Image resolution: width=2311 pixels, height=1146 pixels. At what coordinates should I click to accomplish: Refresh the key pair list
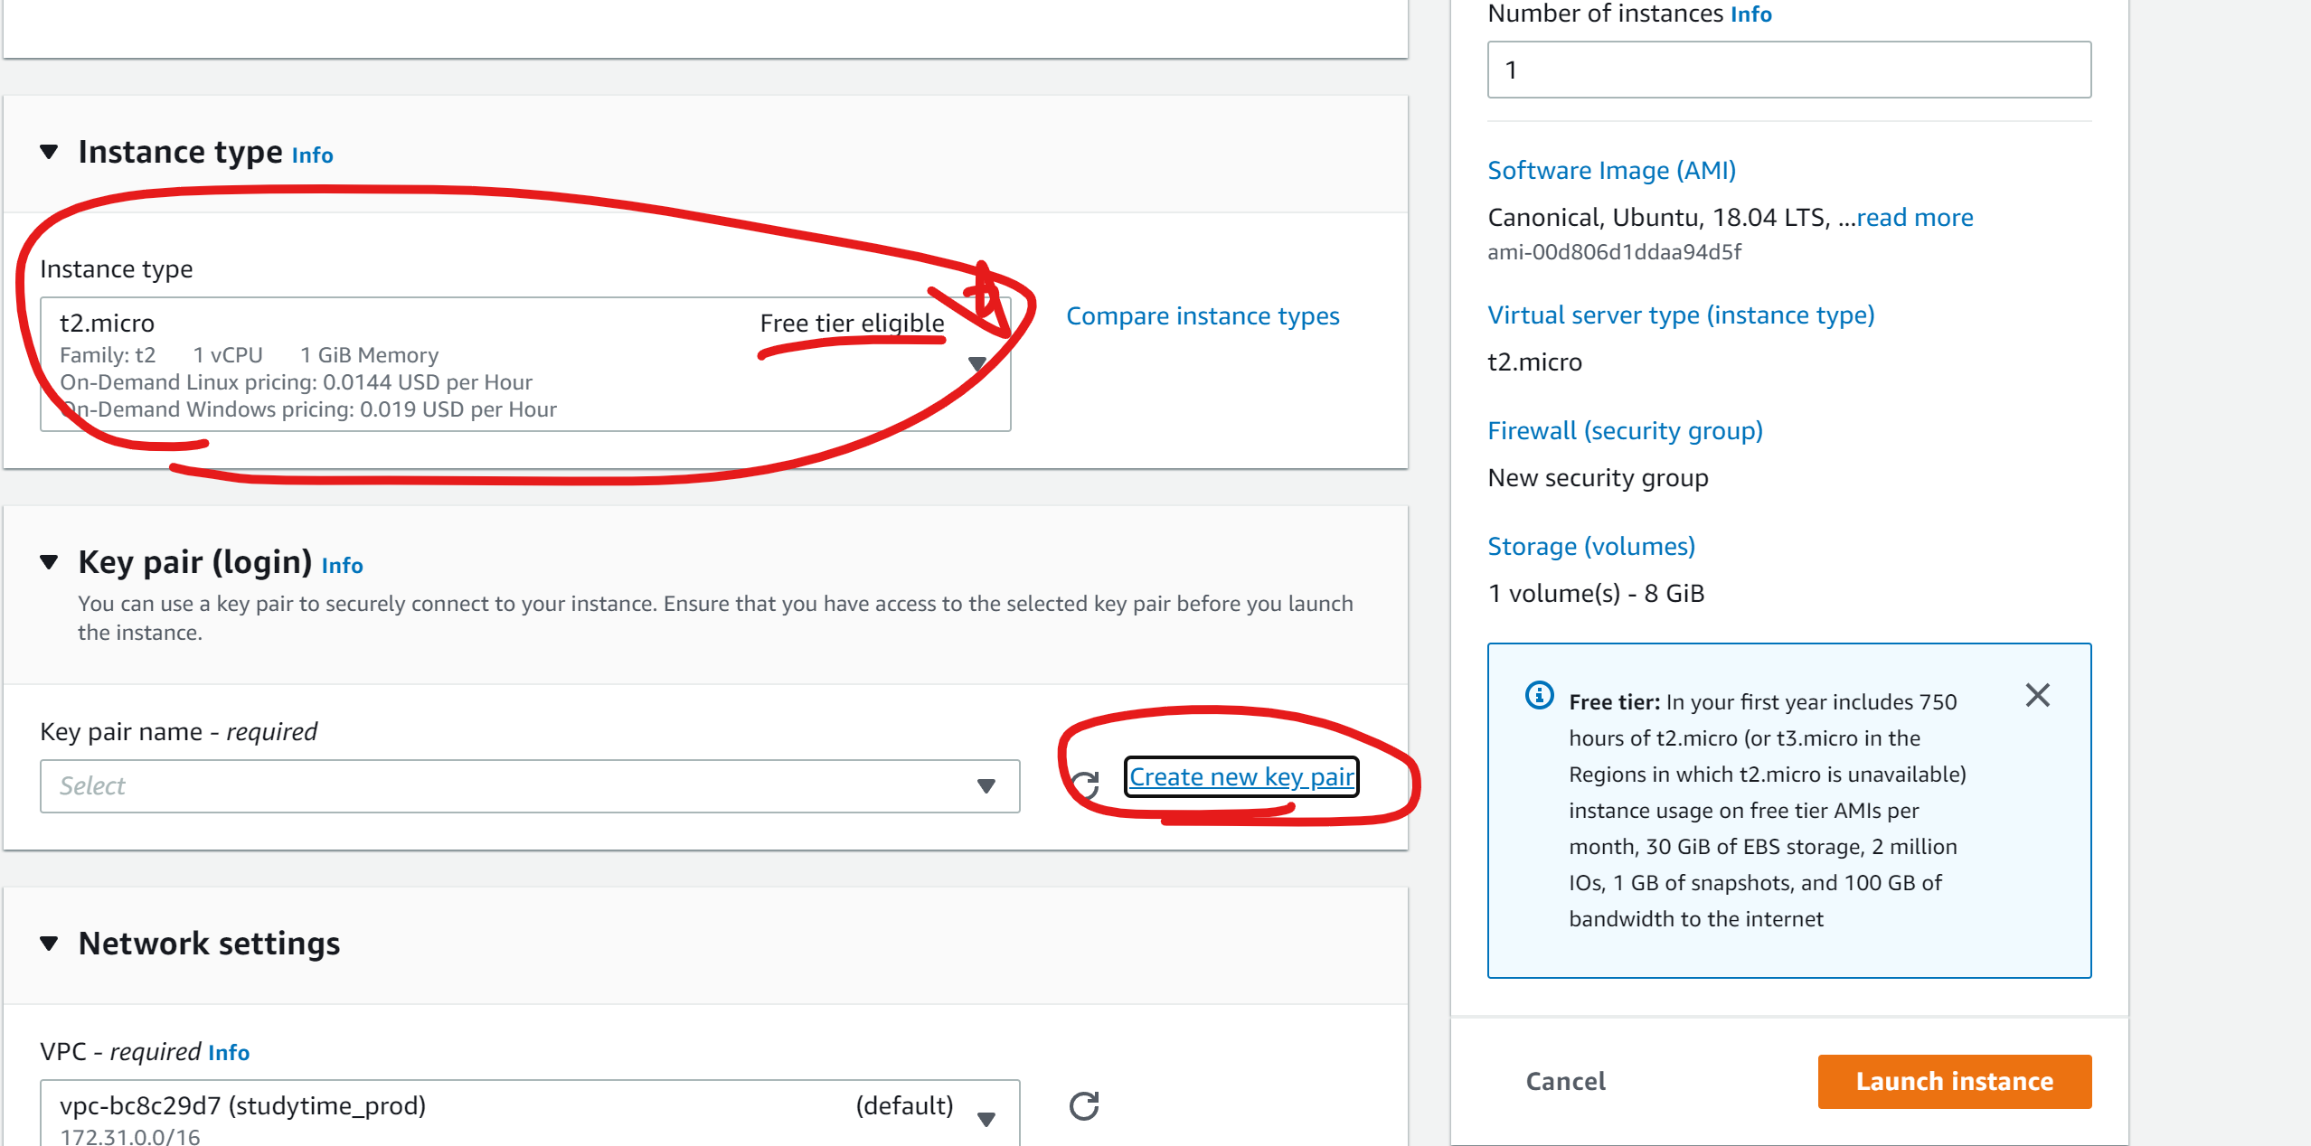point(1085,784)
